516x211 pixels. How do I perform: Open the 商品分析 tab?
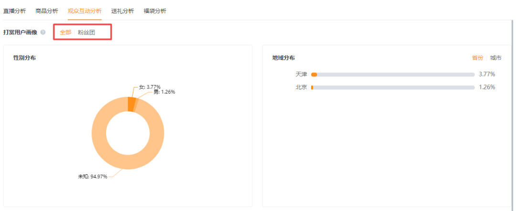tap(47, 11)
